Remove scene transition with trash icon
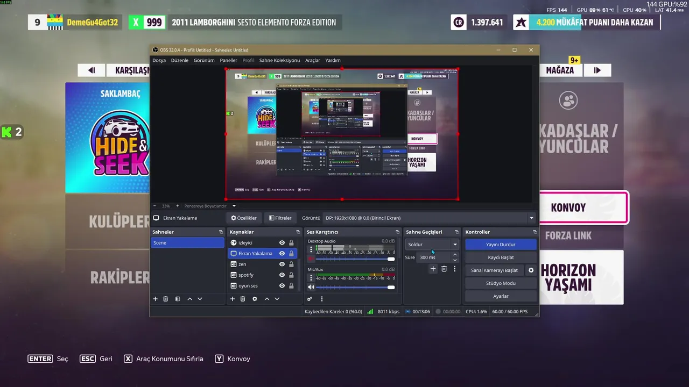The width and height of the screenshot is (689, 387). (444, 269)
